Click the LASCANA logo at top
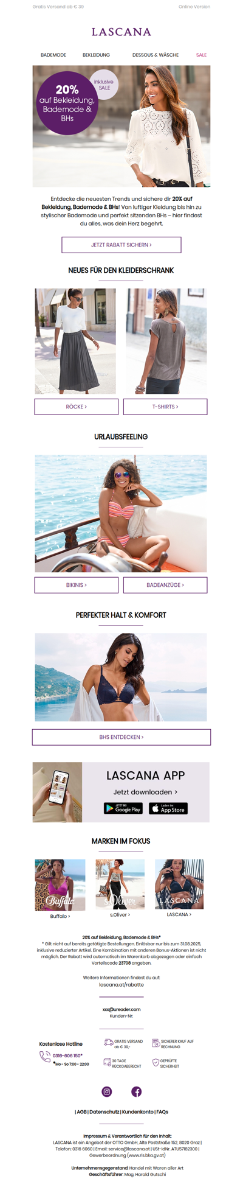This screenshot has height=1190, width=243. (x=122, y=32)
